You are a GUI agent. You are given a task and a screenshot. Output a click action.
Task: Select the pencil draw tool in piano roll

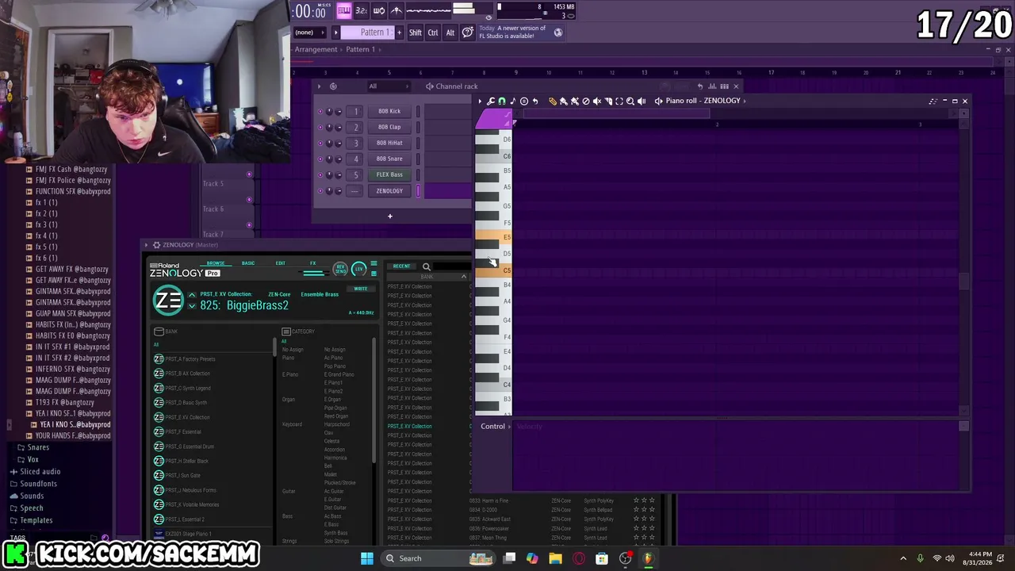pyautogui.click(x=553, y=102)
